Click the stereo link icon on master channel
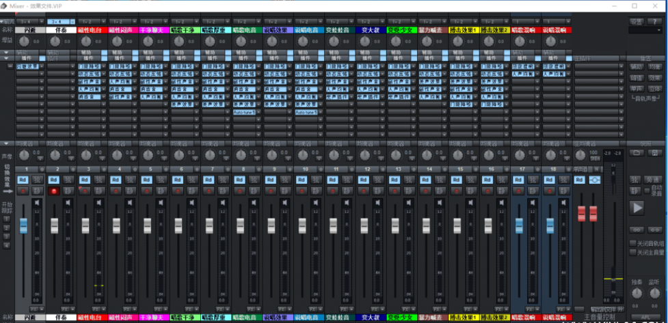Image resolution: width=668 pixels, height=323 pixels. click(594, 180)
